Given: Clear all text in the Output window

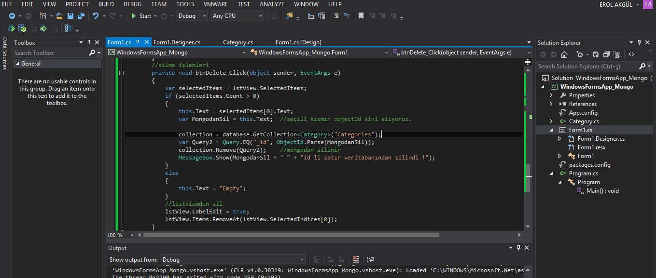Looking at the screenshot, I should point(356,259).
